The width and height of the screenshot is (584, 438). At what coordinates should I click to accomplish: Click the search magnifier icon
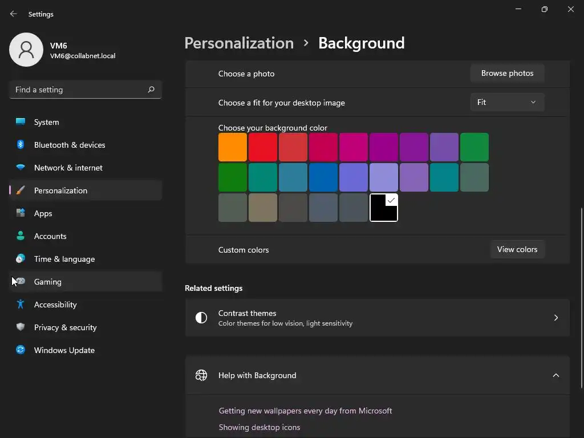coord(151,90)
